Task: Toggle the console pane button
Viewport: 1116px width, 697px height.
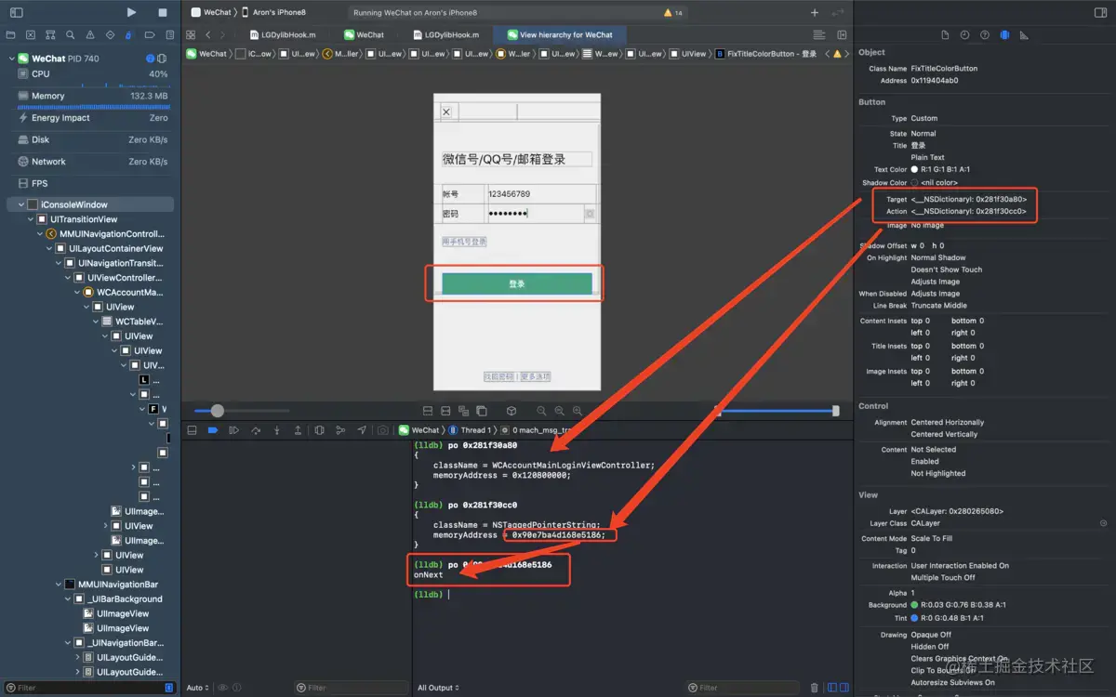Action: coord(844,688)
